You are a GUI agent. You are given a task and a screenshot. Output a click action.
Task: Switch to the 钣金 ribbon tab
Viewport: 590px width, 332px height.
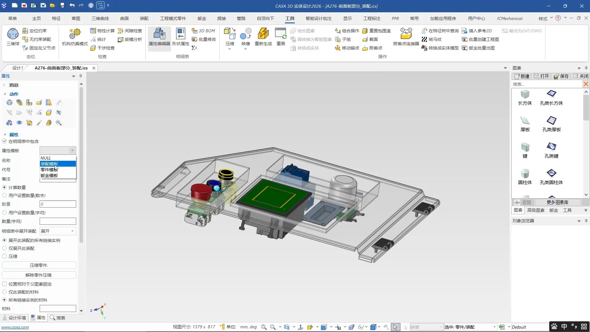click(202, 18)
